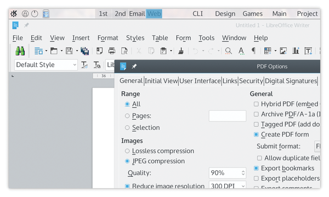Open the KDE application launcher icon

click(14, 14)
